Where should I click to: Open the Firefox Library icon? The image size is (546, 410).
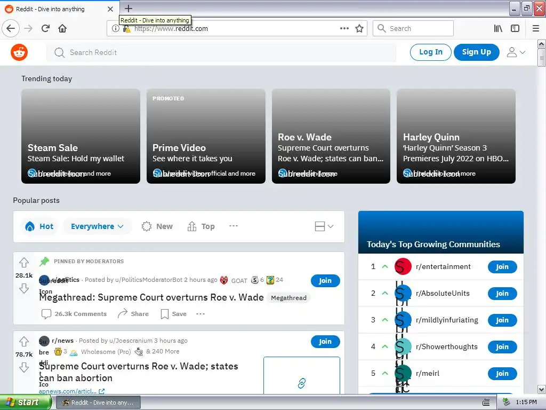click(x=498, y=28)
